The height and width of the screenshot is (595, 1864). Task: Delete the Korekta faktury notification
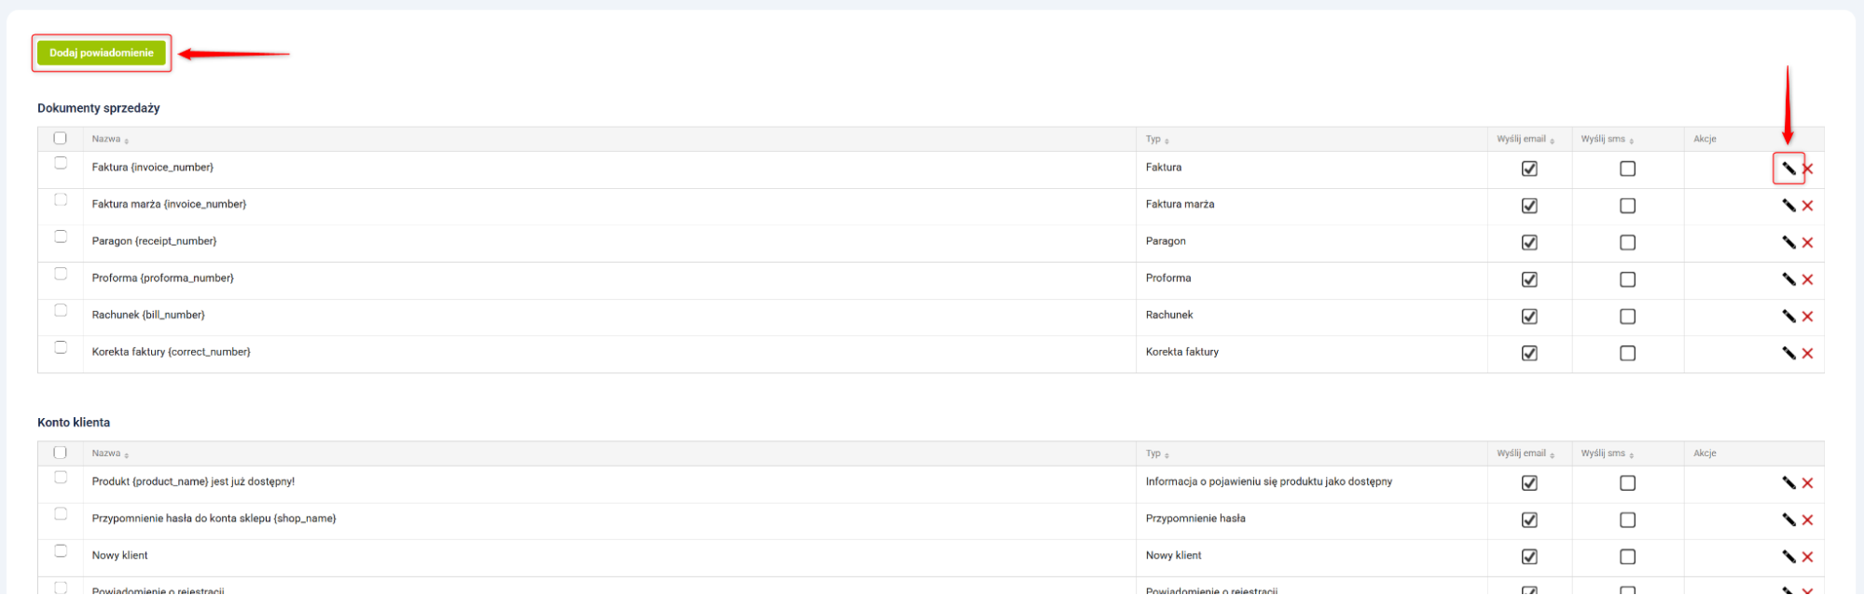click(1807, 354)
